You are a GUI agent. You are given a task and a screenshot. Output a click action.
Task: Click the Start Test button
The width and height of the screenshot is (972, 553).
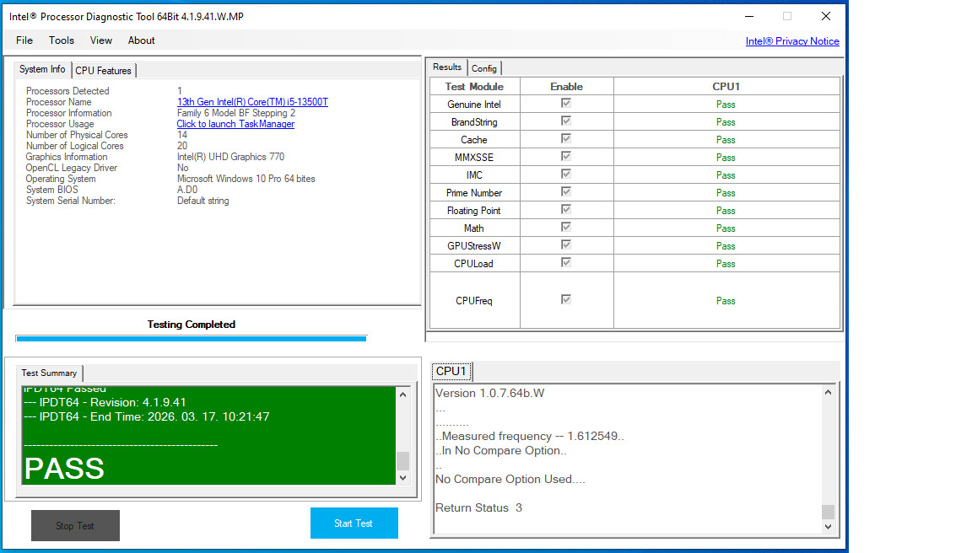(x=354, y=523)
